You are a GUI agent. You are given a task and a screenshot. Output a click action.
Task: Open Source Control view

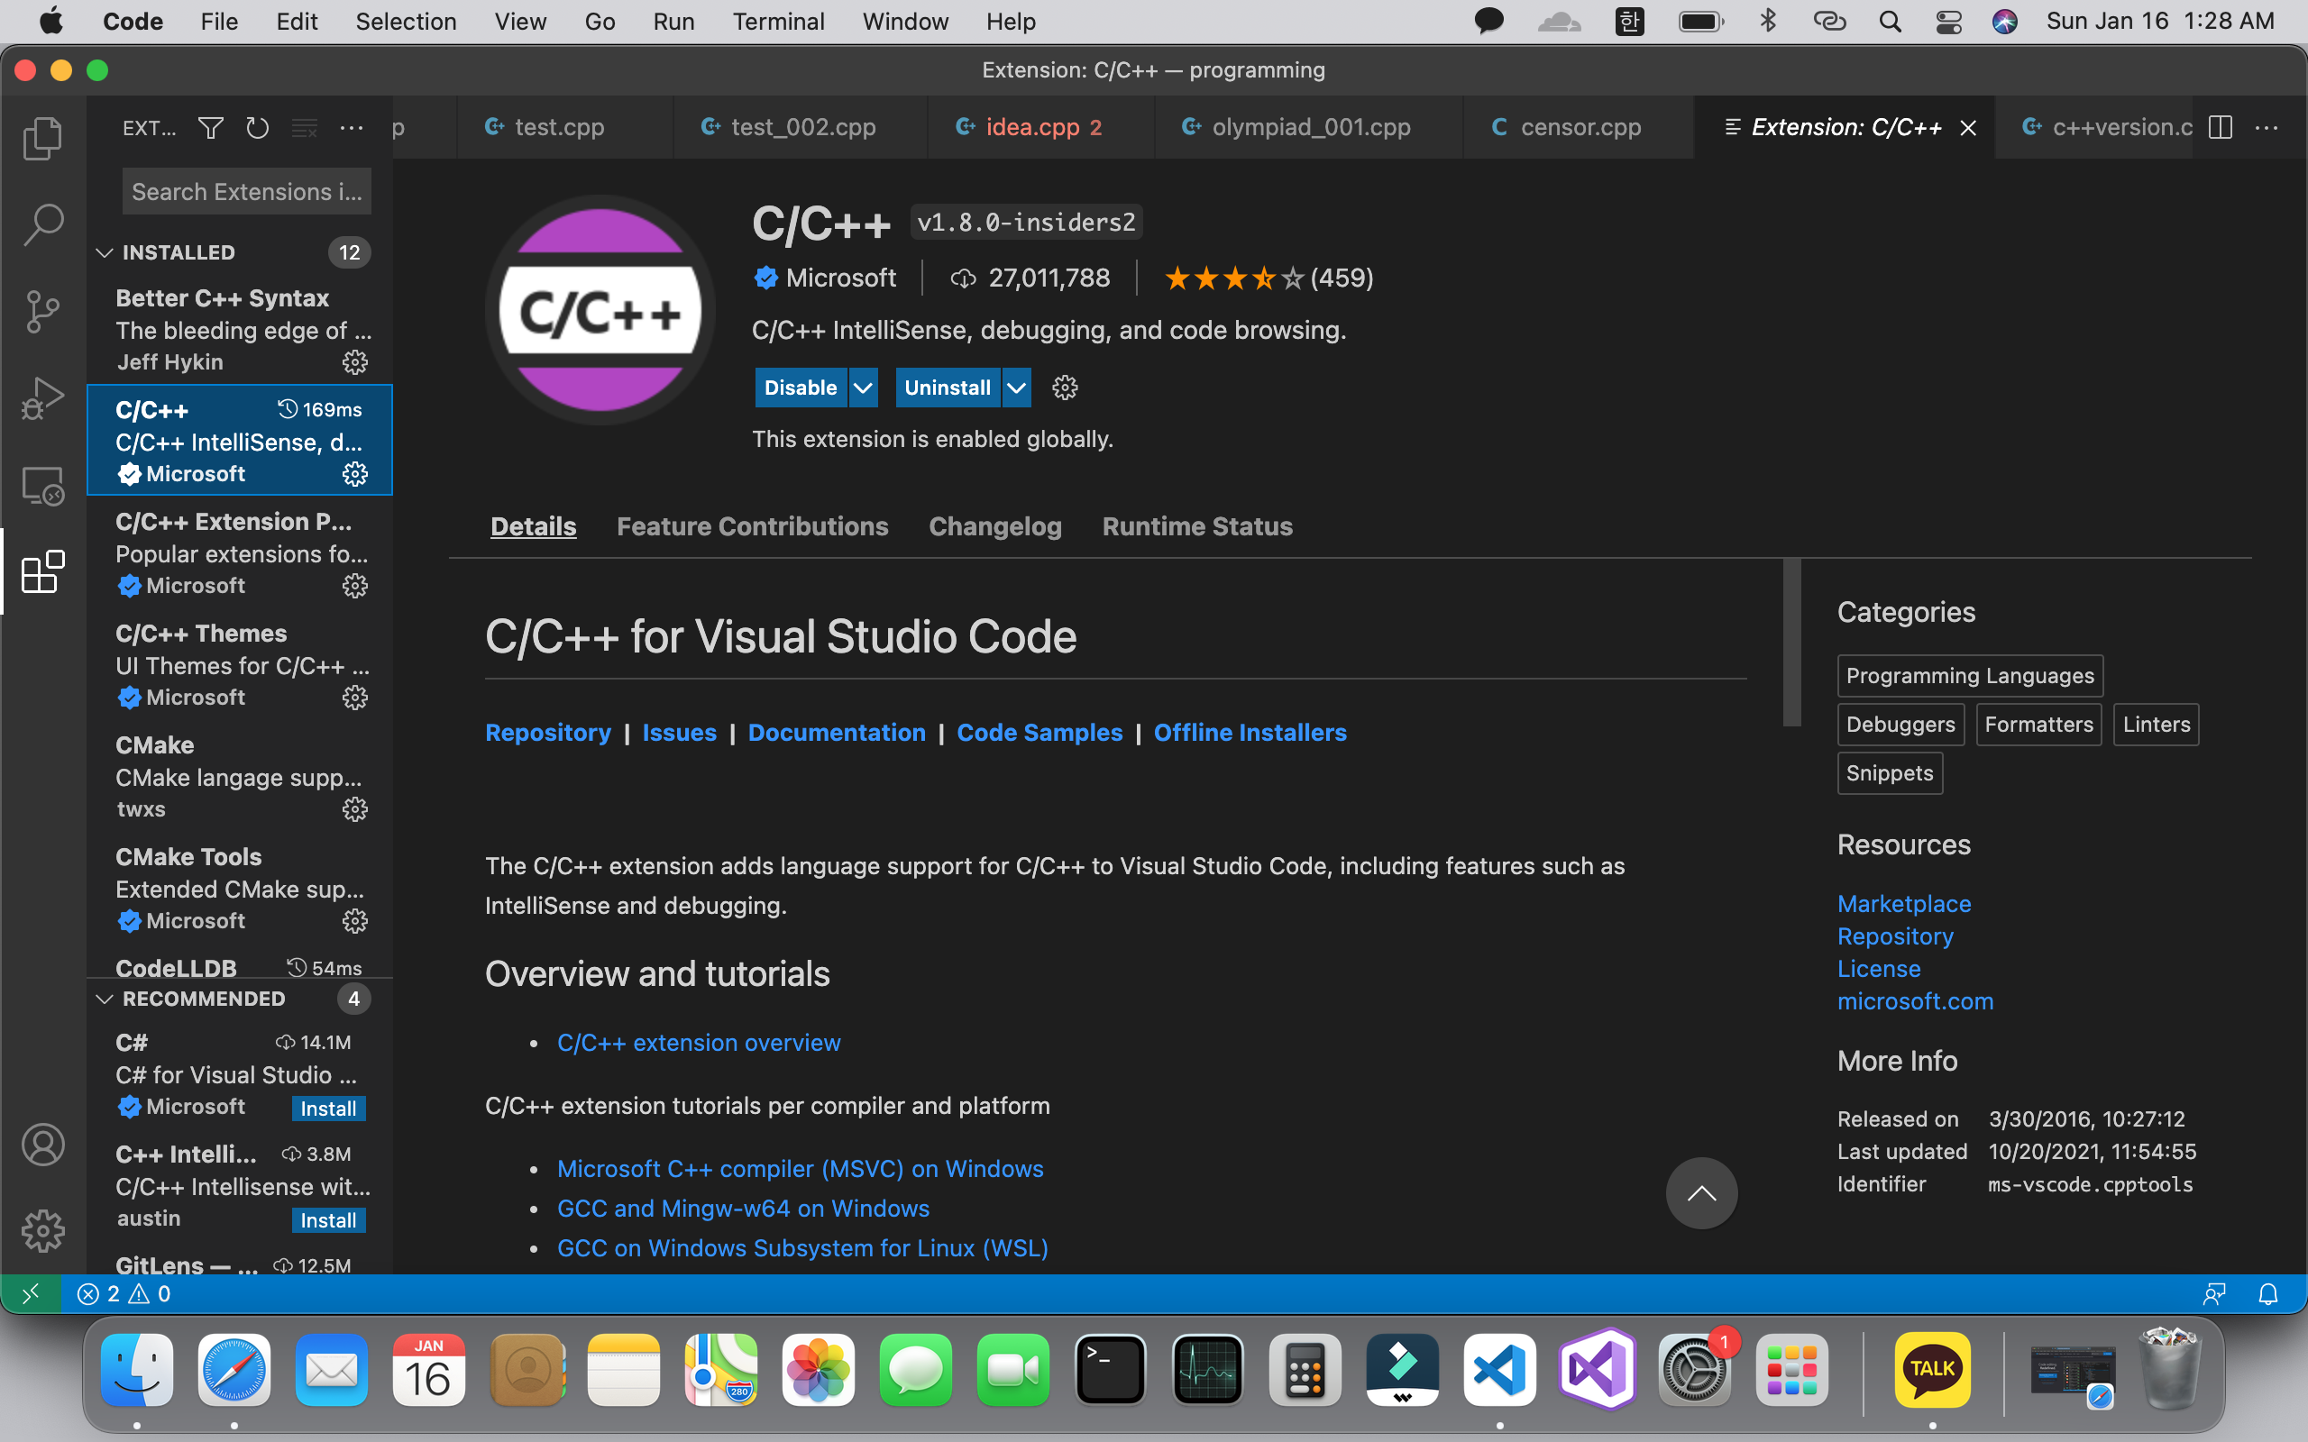(x=43, y=311)
